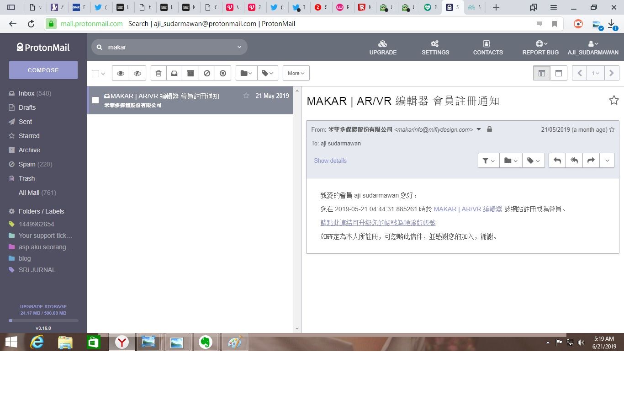Open the Contacts page
Screen dimensions: 624x407
click(x=488, y=47)
